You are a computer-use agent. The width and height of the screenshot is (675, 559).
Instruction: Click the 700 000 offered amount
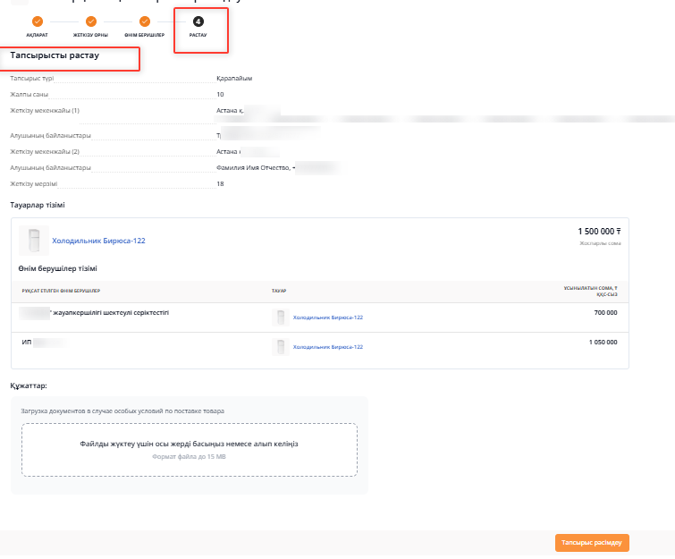[x=604, y=313]
